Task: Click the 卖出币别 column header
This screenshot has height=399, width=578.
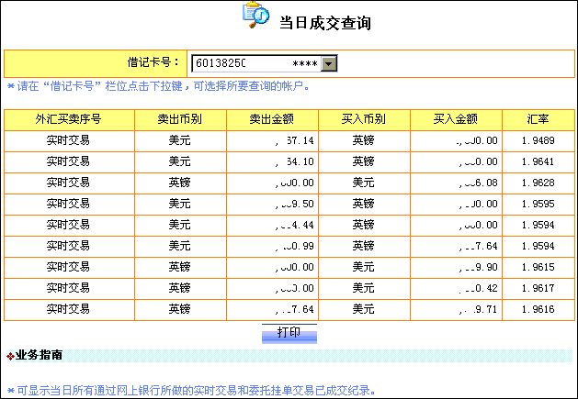Action: pyautogui.click(x=180, y=119)
